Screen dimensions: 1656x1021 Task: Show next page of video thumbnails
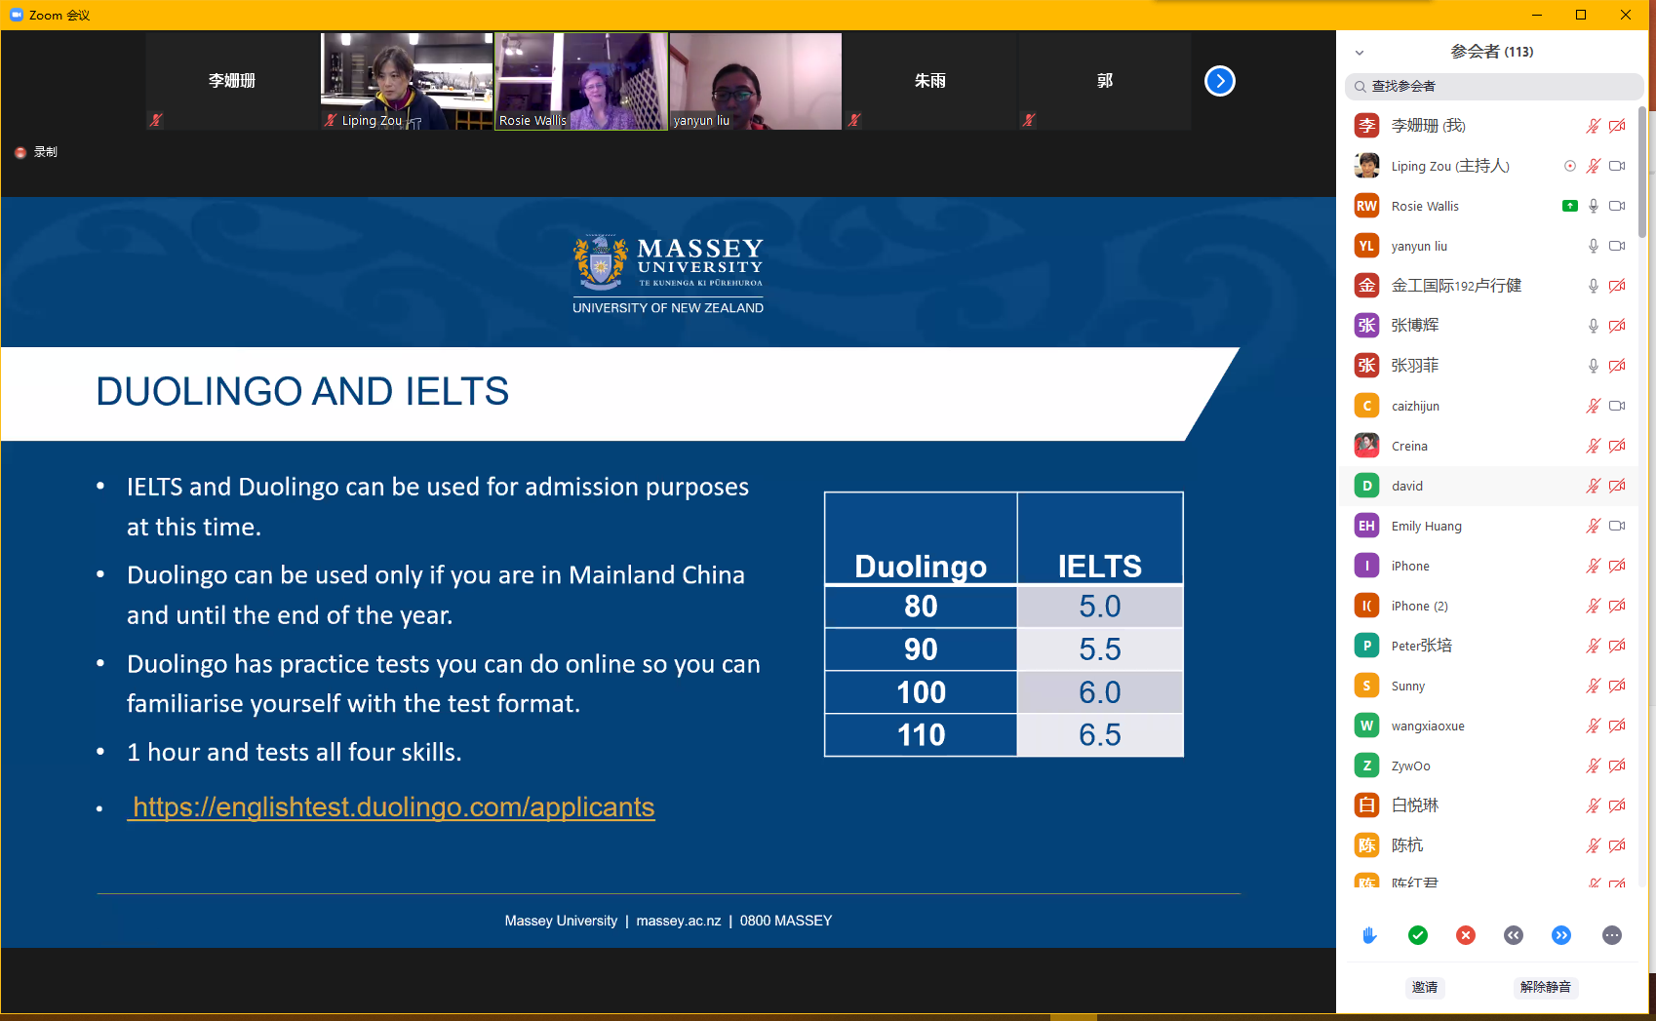1219,81
